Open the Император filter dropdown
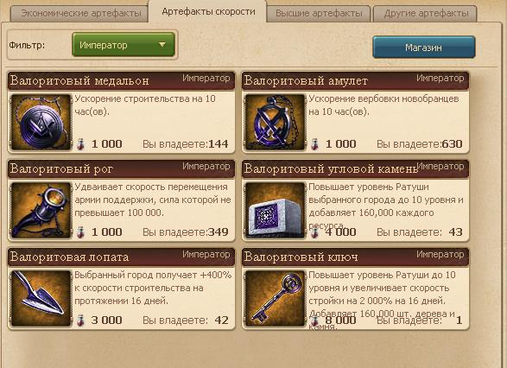Image resolution: width=507 pixels, height=368 pixels. click(x=124, y=45)
